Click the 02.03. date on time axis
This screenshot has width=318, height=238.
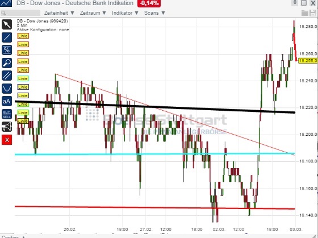click(x=219, y=229)
